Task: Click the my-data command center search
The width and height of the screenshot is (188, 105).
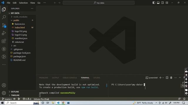Action: coord(99,3)
